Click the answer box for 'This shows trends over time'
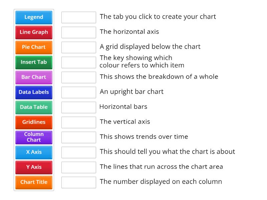Screen dimensions: 267x200 click(x=78, y=137)
